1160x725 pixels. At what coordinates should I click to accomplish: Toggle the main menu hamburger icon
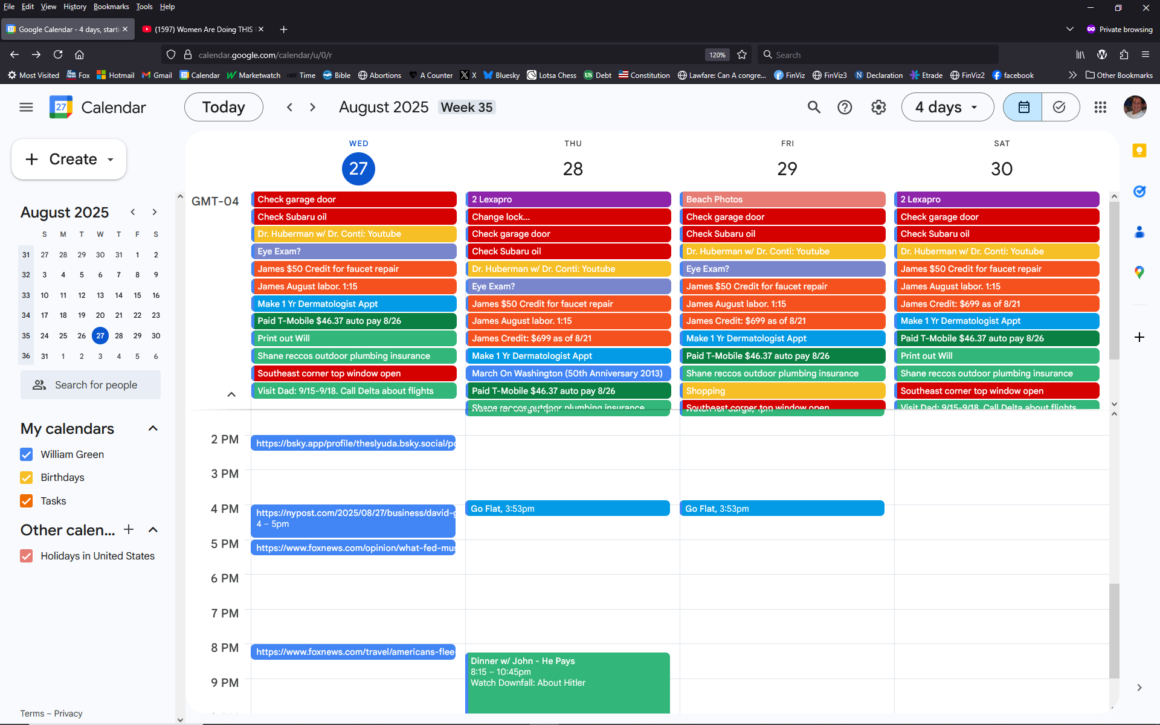(26, 108)
